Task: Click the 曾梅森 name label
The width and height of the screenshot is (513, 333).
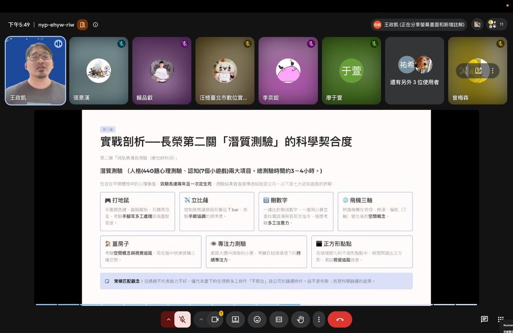Action: coord(460,98)
